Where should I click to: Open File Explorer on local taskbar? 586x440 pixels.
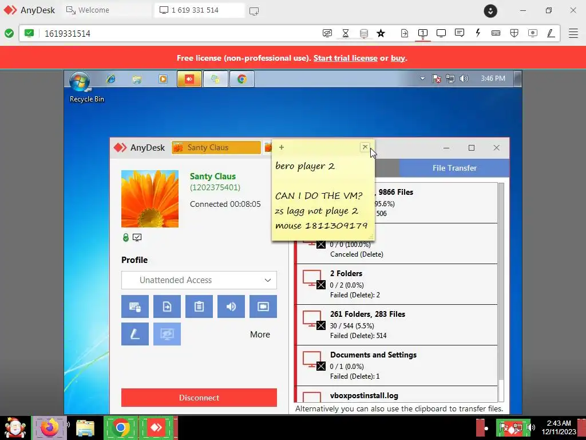tap(85, 428)
